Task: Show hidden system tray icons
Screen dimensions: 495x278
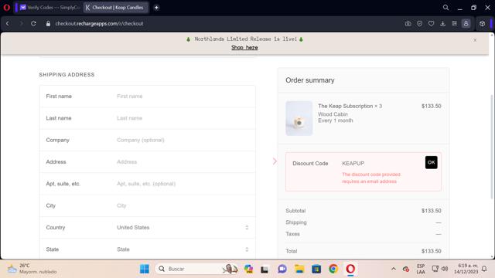Action: coord(394,269)
